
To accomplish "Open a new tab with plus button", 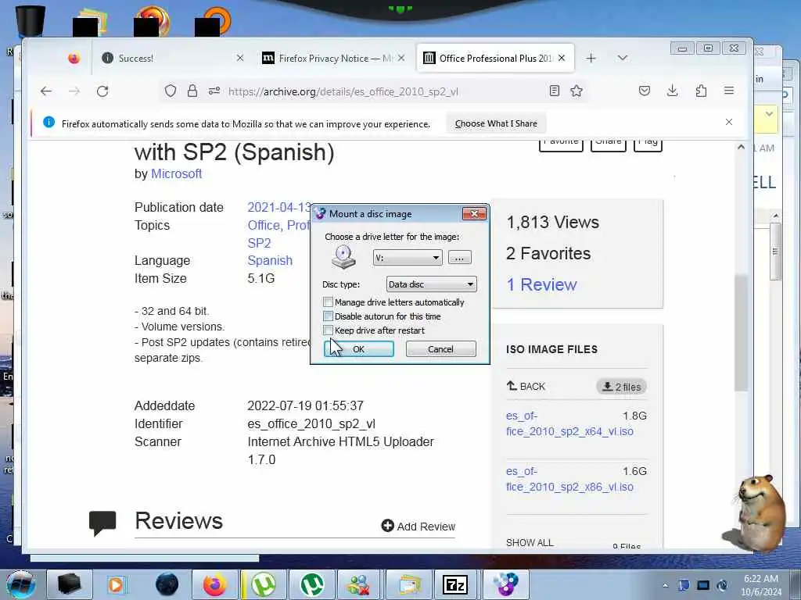I will click(x=591, y=58).
